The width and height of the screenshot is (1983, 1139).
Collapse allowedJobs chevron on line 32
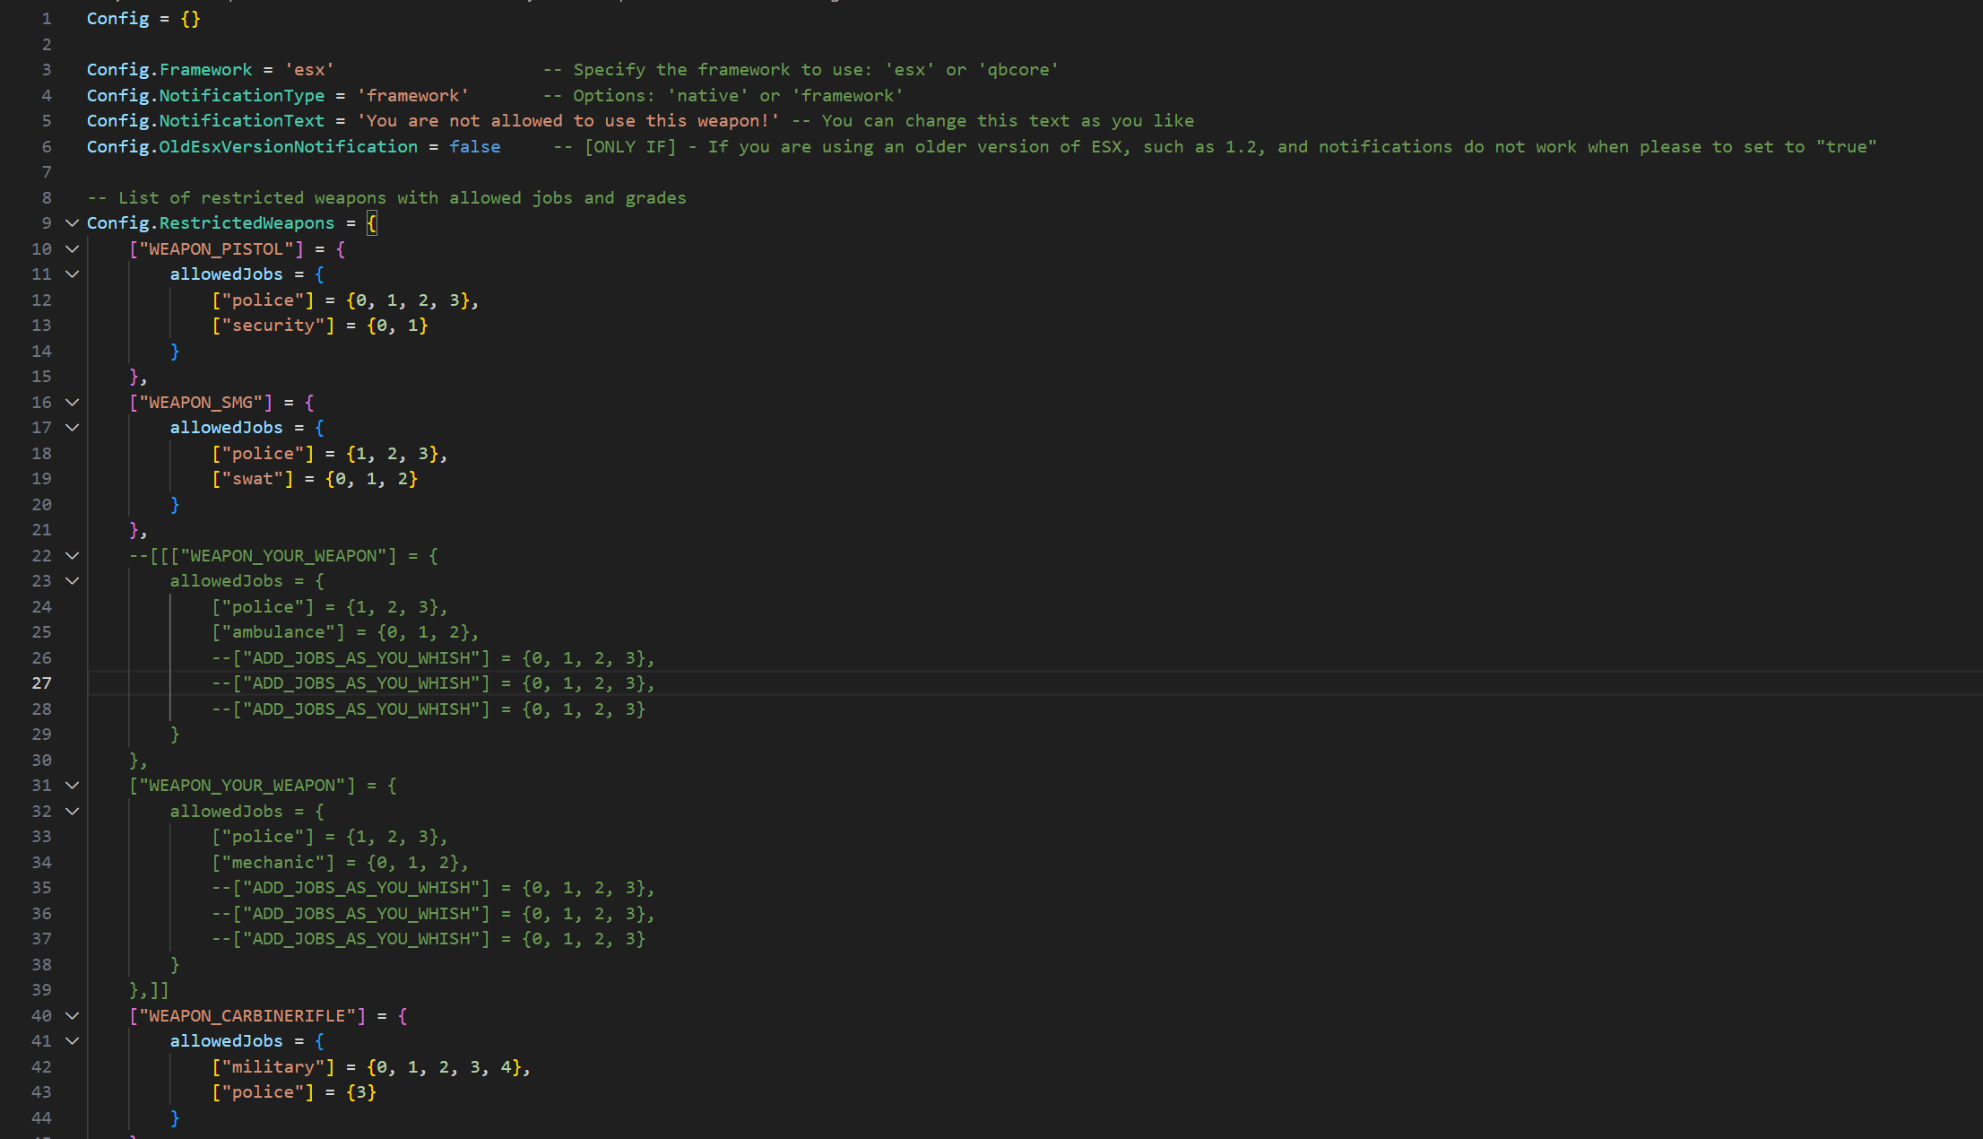click(73, 812)
